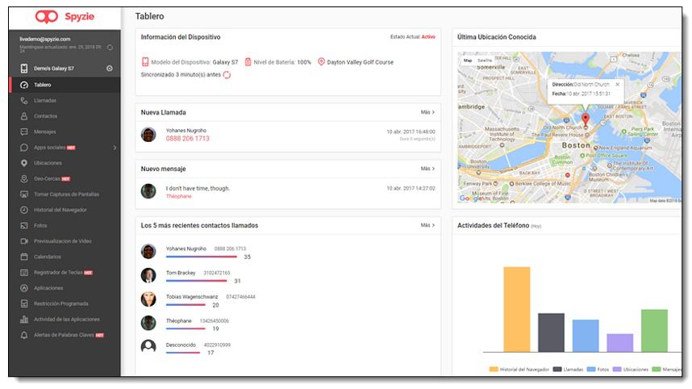This screenshot has width=692, height=389.
Task: Open Aplicaciones icon in sidebar
Action: tap(24, 288)
